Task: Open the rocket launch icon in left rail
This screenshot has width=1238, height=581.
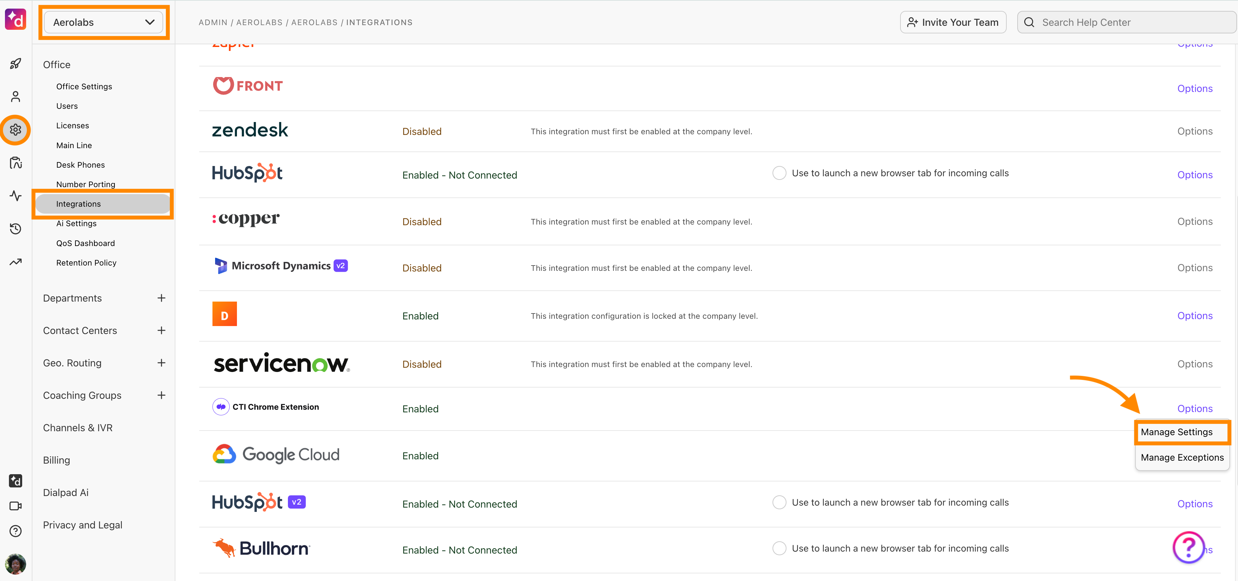Action: tap(15, 63)
